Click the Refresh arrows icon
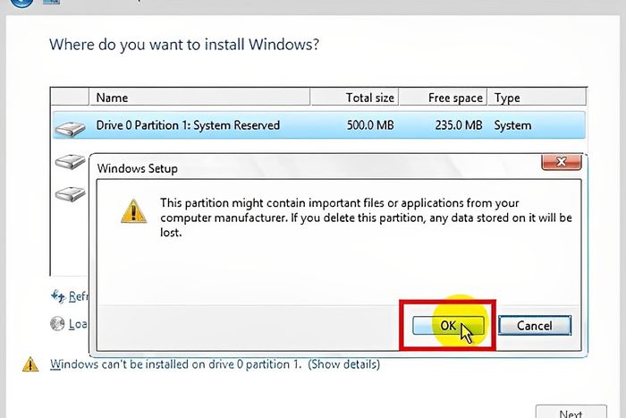Screen dimensions: 626x418 [x=58, y=296]
